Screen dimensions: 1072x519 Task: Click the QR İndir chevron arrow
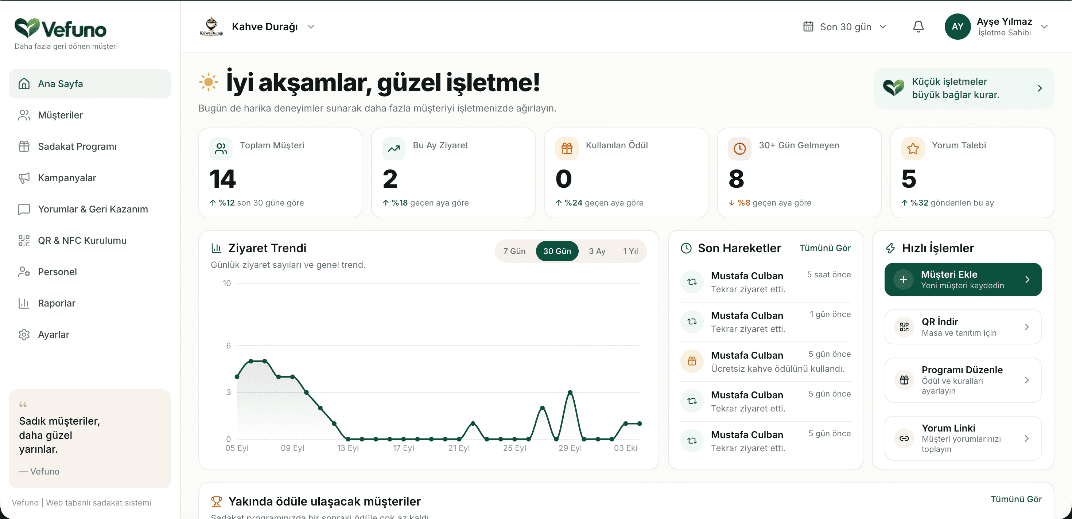coord(1027,327)
